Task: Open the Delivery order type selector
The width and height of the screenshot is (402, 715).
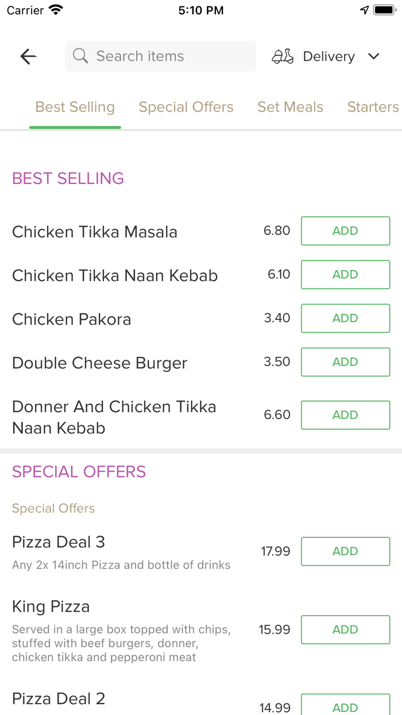Action: tap(328, 56)
